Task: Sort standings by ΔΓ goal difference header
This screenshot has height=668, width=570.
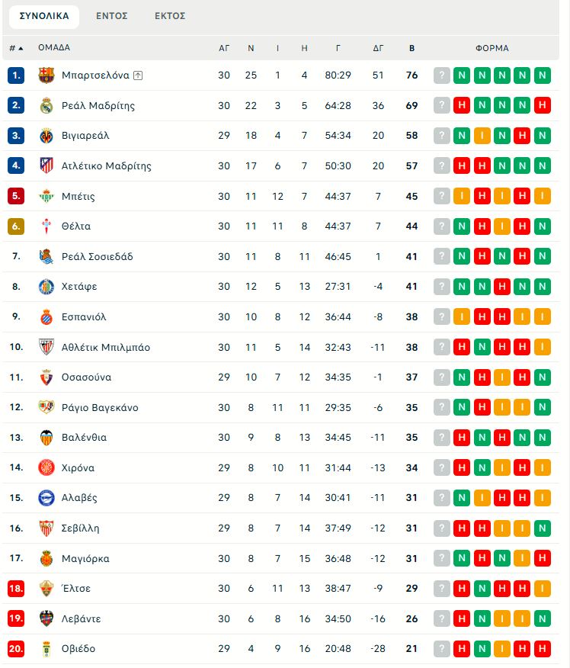Action: (379, 48)
